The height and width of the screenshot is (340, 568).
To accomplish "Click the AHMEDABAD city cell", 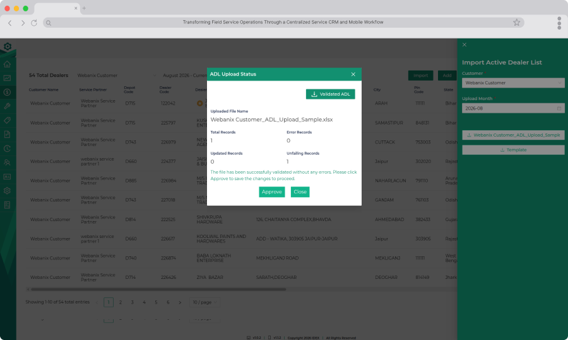I will pos(389,220).
